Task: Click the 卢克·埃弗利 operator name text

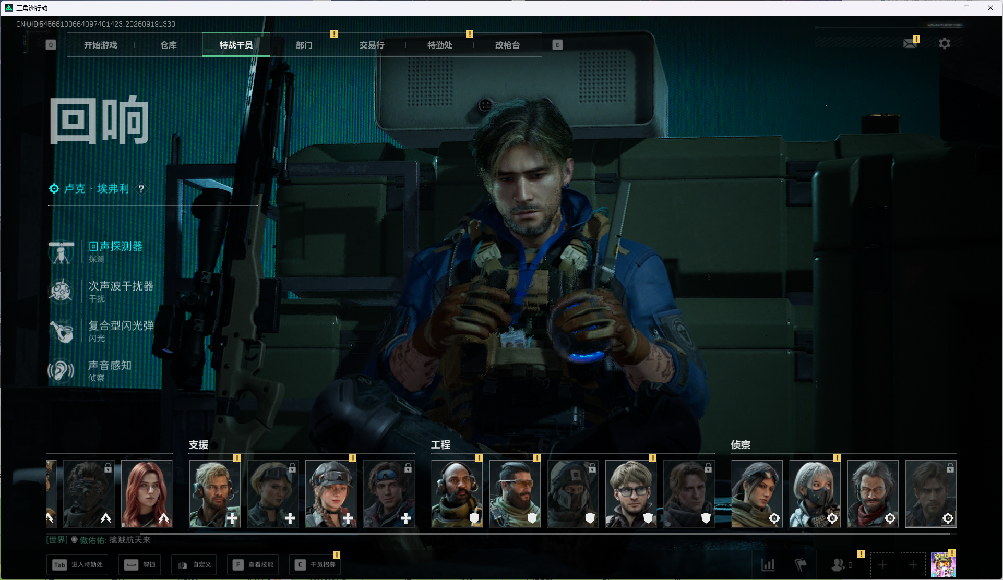Action: 97,189
